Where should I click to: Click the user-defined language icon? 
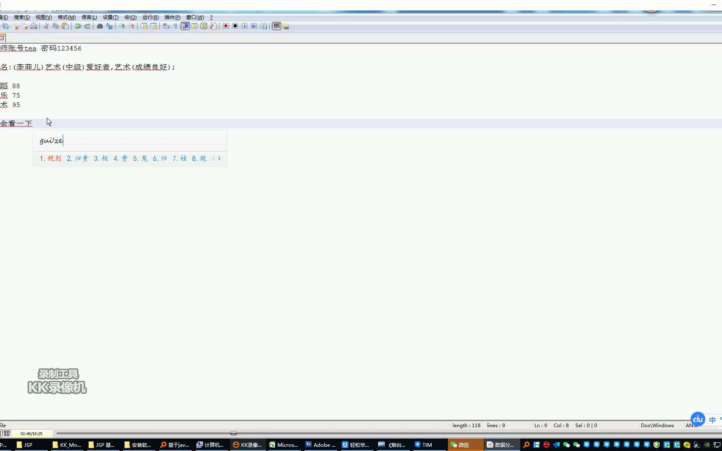tap(194, 26)
